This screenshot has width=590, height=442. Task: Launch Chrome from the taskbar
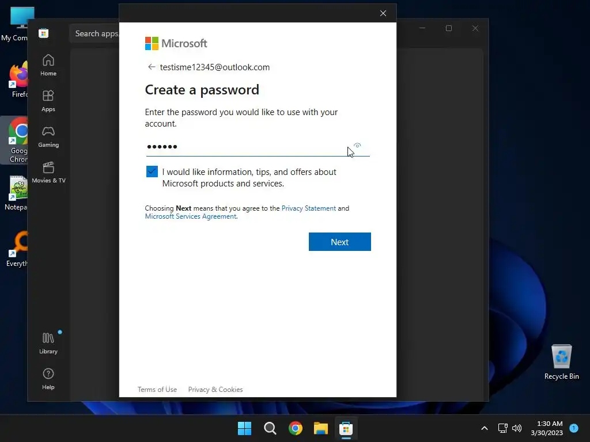296,428
